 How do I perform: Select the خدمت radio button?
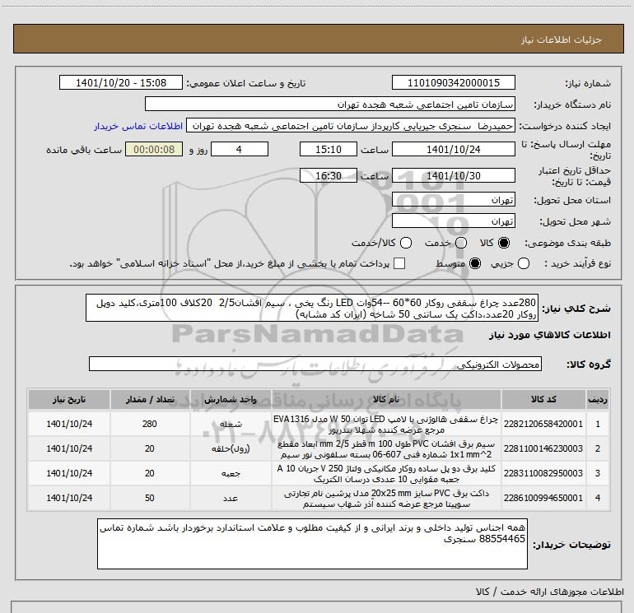click(461, 243)
